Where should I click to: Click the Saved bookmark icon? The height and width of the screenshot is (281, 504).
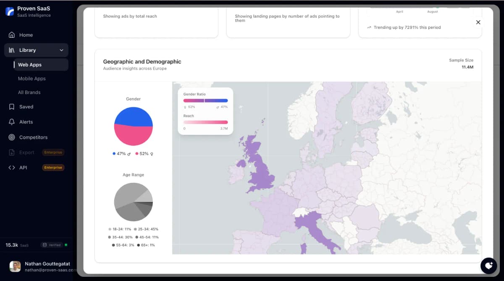[x=11, y=107]
